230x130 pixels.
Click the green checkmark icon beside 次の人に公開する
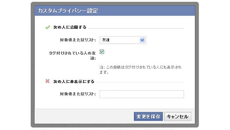point(48,27)
